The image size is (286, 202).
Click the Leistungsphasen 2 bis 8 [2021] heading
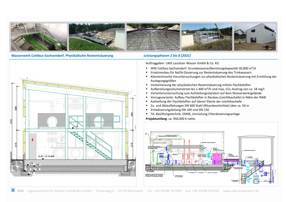(167, 55)
